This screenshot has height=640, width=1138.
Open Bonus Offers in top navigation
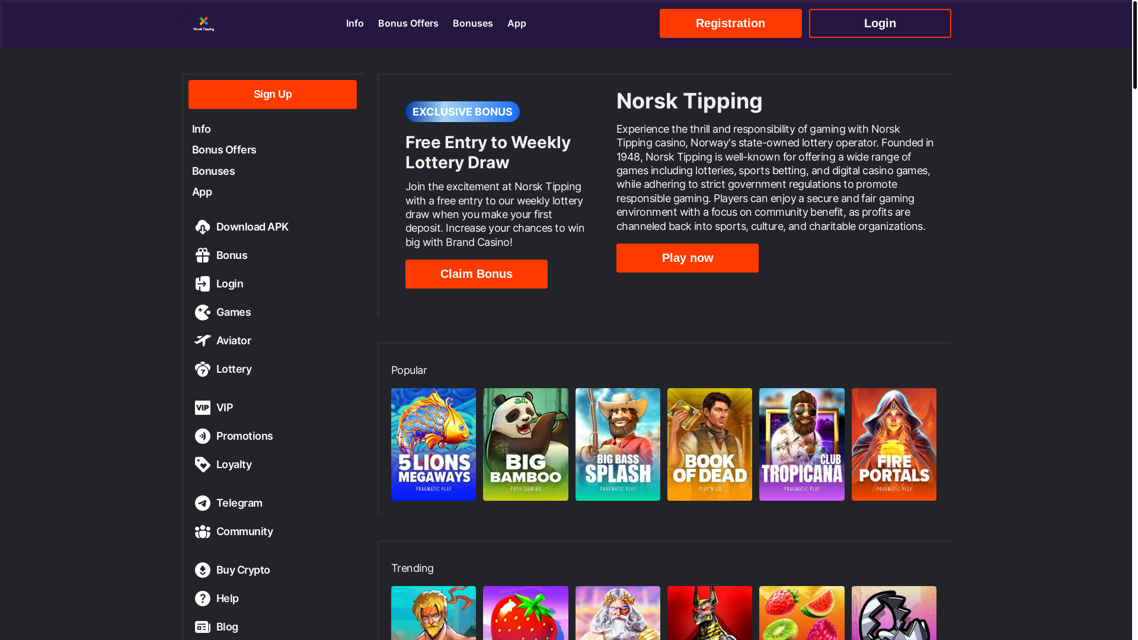click(408, 23)
